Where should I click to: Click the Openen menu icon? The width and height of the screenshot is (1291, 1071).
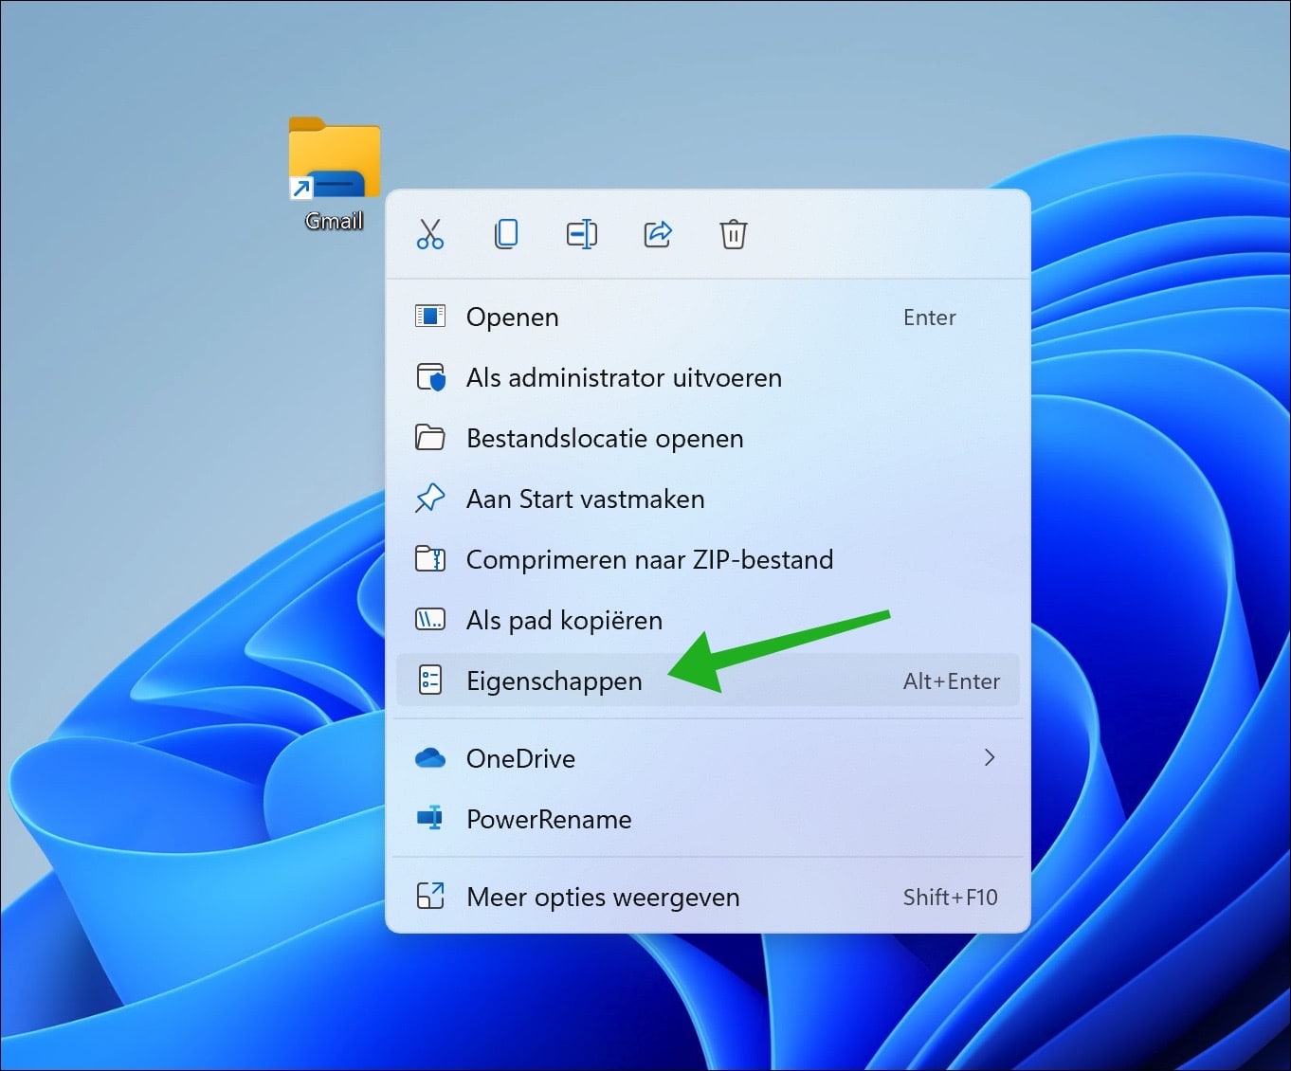click(430, 317)
